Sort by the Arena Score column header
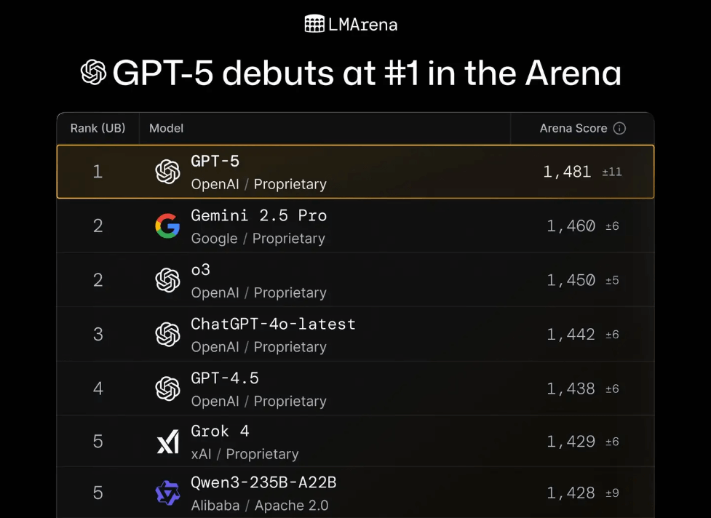Image resolution: width=711 pixels, height=518 pixels. pos(573,128)
